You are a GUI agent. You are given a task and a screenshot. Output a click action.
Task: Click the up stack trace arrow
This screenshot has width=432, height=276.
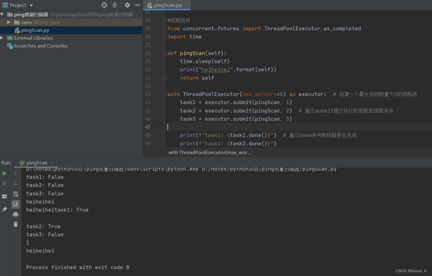tap(16, 174)
